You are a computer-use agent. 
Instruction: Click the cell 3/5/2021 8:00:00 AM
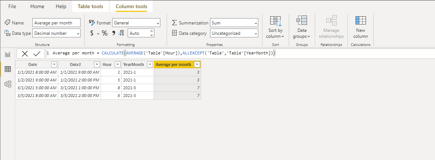click(37, 96)
